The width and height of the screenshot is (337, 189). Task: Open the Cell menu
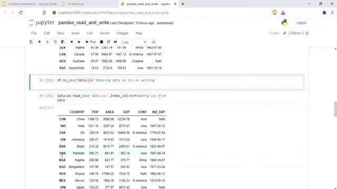(x=90, y=33)
